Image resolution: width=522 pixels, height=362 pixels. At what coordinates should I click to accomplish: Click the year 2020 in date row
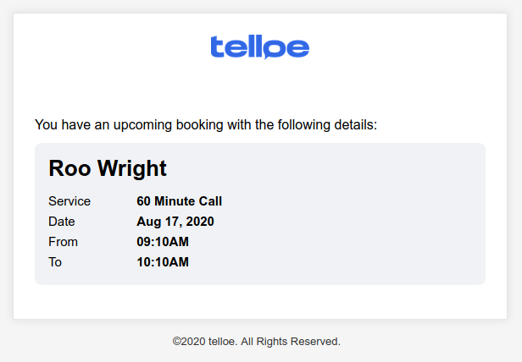pos(200,222)
